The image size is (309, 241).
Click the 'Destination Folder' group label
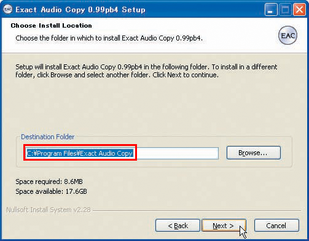(x=48, y=137)
